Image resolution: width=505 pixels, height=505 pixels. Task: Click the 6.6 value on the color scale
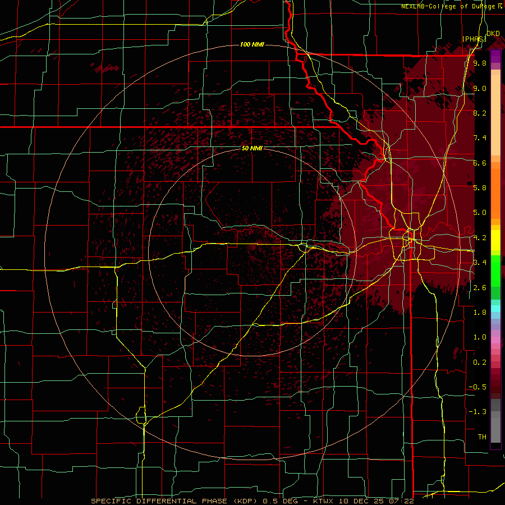(480, 163)
